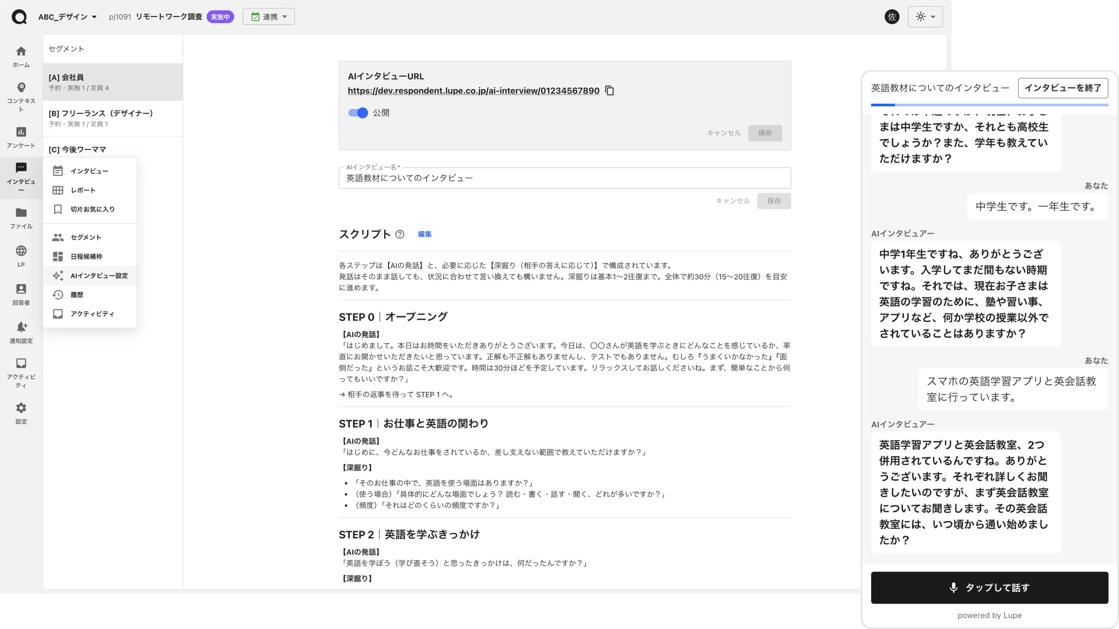This screenshot has height=629, width=1119.
Task: Click the STEP 0｜オープニング heading
Action: coord(393,317)
